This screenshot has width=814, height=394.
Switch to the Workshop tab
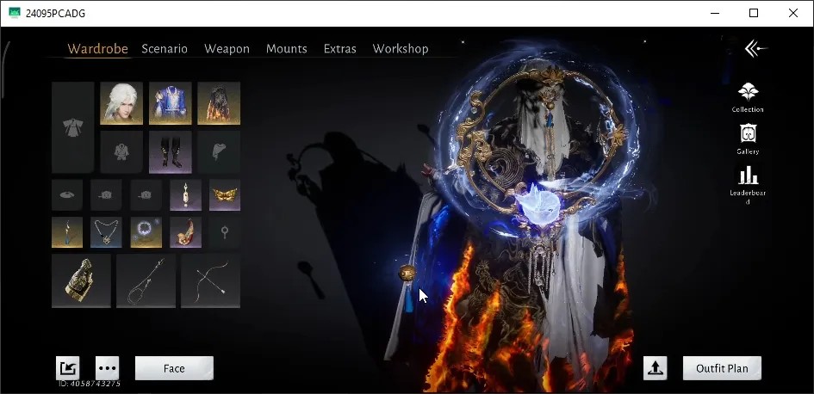click(x=401, y=49)
